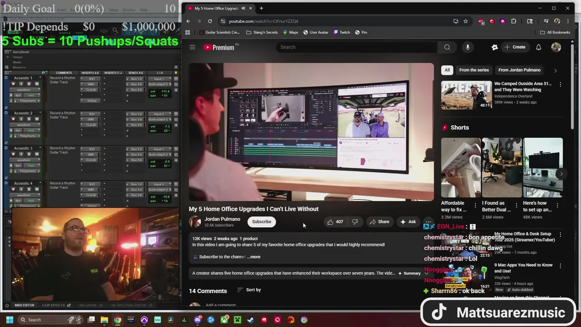The height and width of the screenshot is (327, 581).
Task: Toggle input monitoring on Acoustic 2
Action: coord(21,119)
